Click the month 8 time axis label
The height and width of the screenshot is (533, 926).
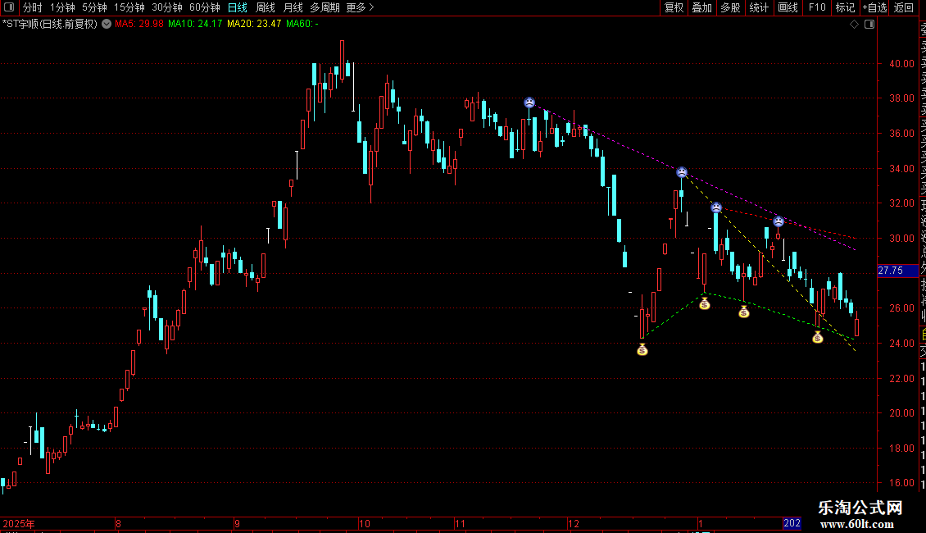pos(118,523)
